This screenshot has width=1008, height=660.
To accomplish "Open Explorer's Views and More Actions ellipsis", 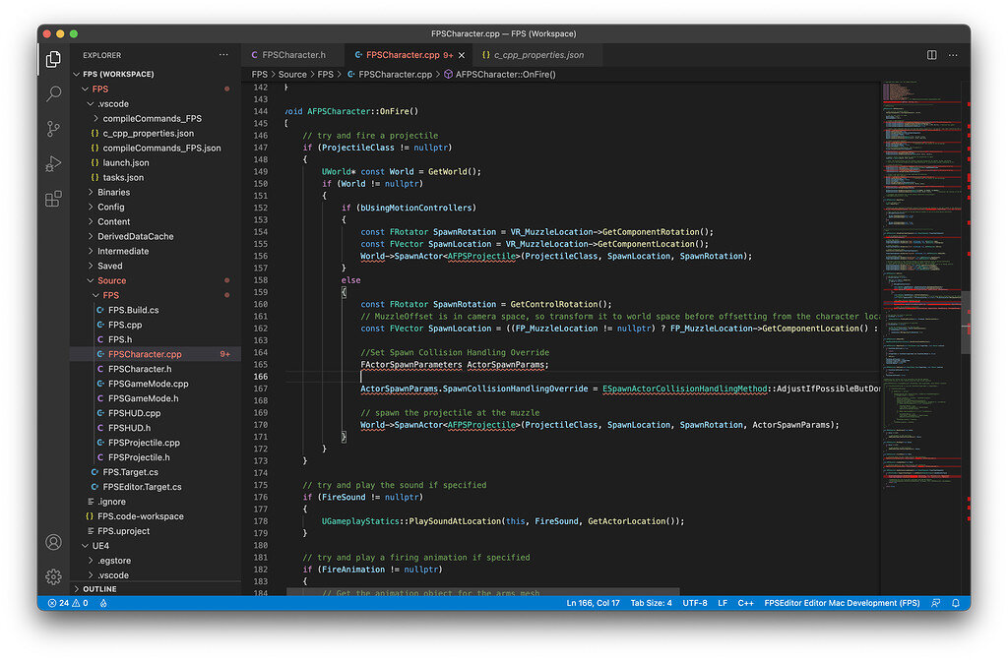I will point(224,55).
